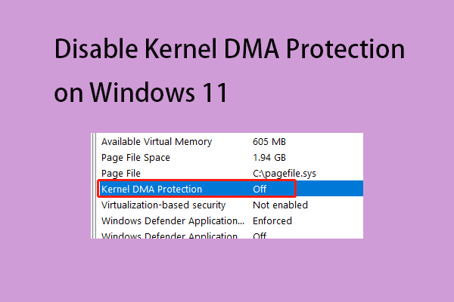Click the 'on Windows 11' headline text

[x=141, y=94]
